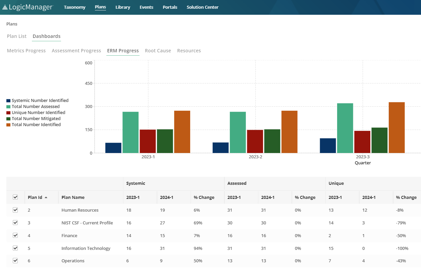Select the Resources dashboard tab
This screenshot has height=269, width=421.
[189, 51]
